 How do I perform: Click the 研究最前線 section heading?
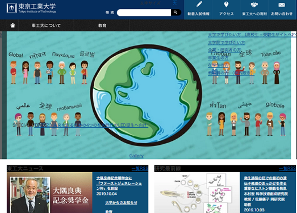coord(168,169)
